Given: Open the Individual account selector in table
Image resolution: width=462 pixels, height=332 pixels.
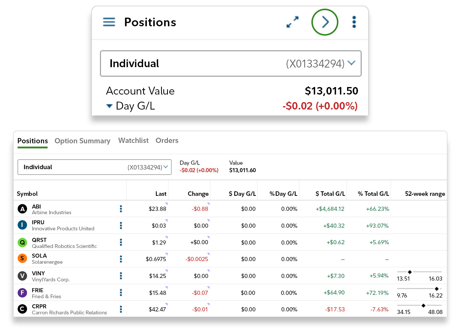Looking at the screenshot, I should 95,167.
